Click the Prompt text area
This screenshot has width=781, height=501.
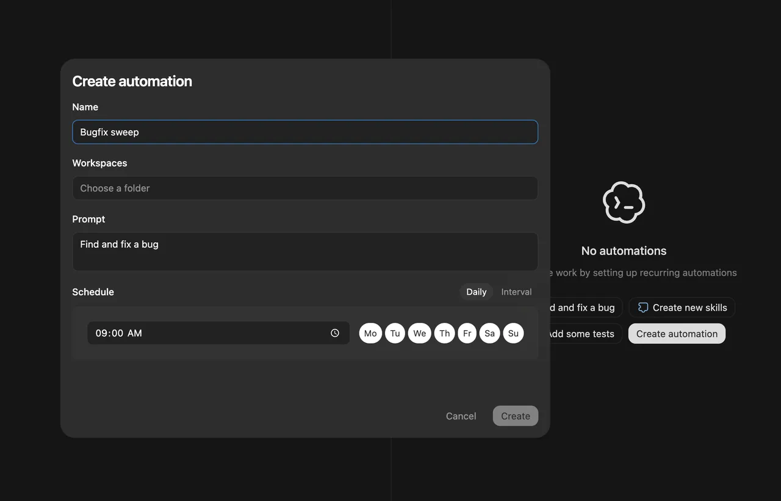(304, 251)
